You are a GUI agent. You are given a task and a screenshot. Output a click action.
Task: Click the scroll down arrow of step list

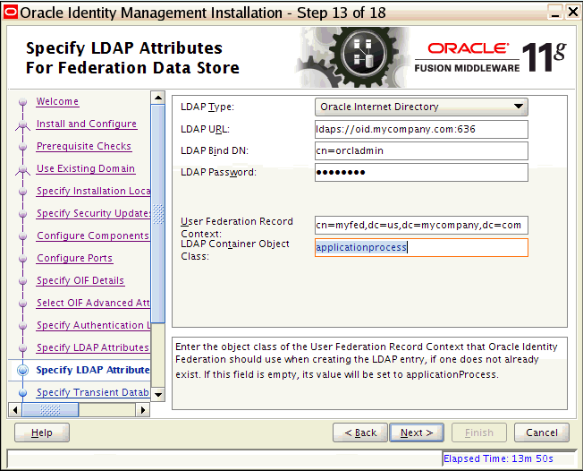click(x=158, y=394)
